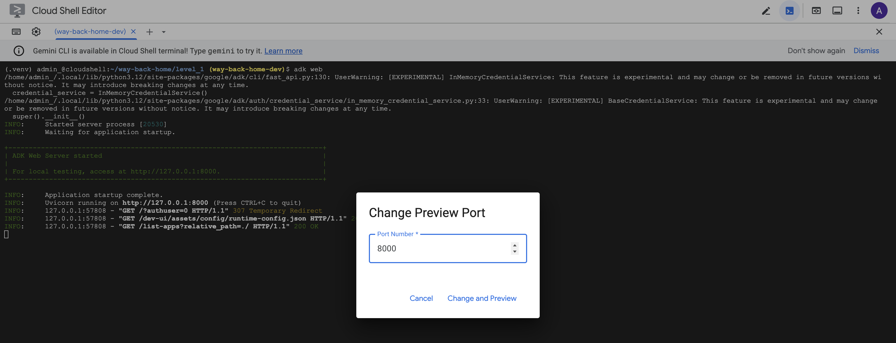Open the Cloud Shell Editor pencil icon
The image size is (896, 343).
point(766,11)
